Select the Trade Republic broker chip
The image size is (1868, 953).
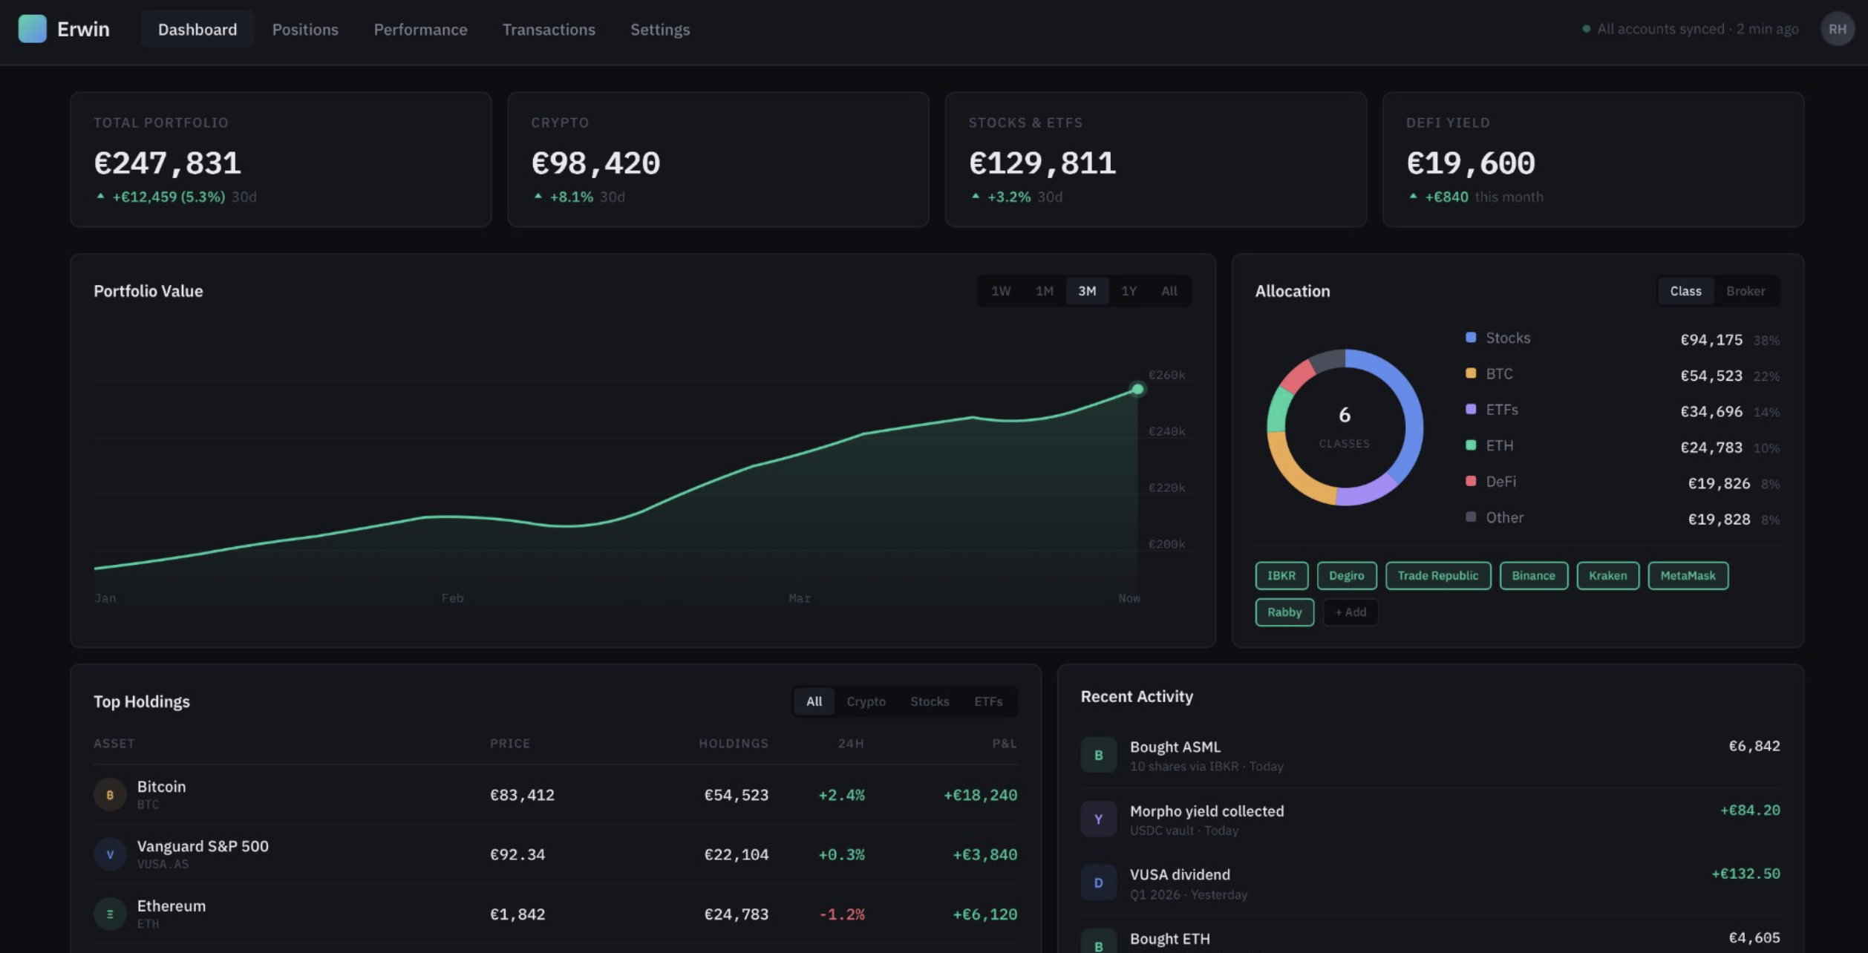(1438, 575)
